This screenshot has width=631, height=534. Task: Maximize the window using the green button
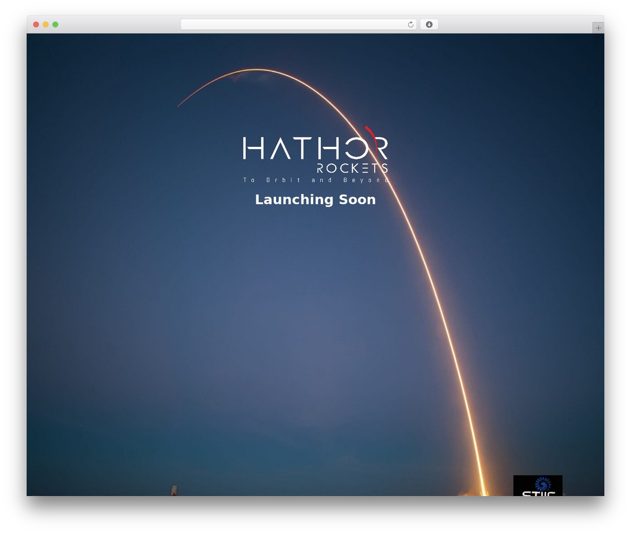pos(55,25)
